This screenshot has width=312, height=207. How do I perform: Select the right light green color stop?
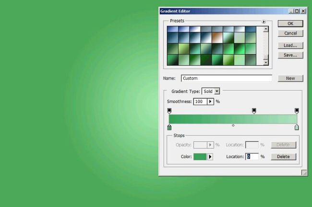(297, 127)
